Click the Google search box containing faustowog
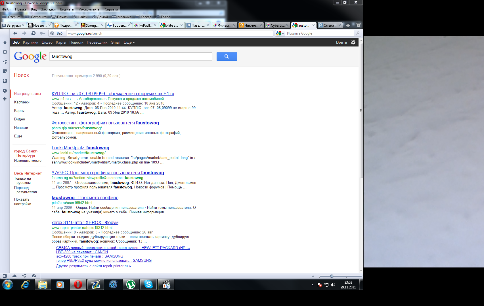 point(131,57)
